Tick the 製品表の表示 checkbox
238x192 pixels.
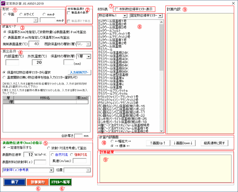69,12
